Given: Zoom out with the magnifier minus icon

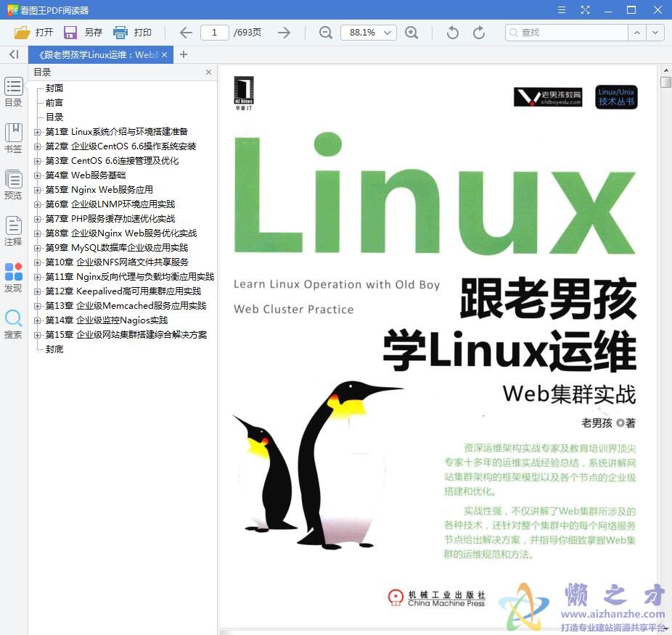Looking at the screenshot, I should click(x=325, y=32).
